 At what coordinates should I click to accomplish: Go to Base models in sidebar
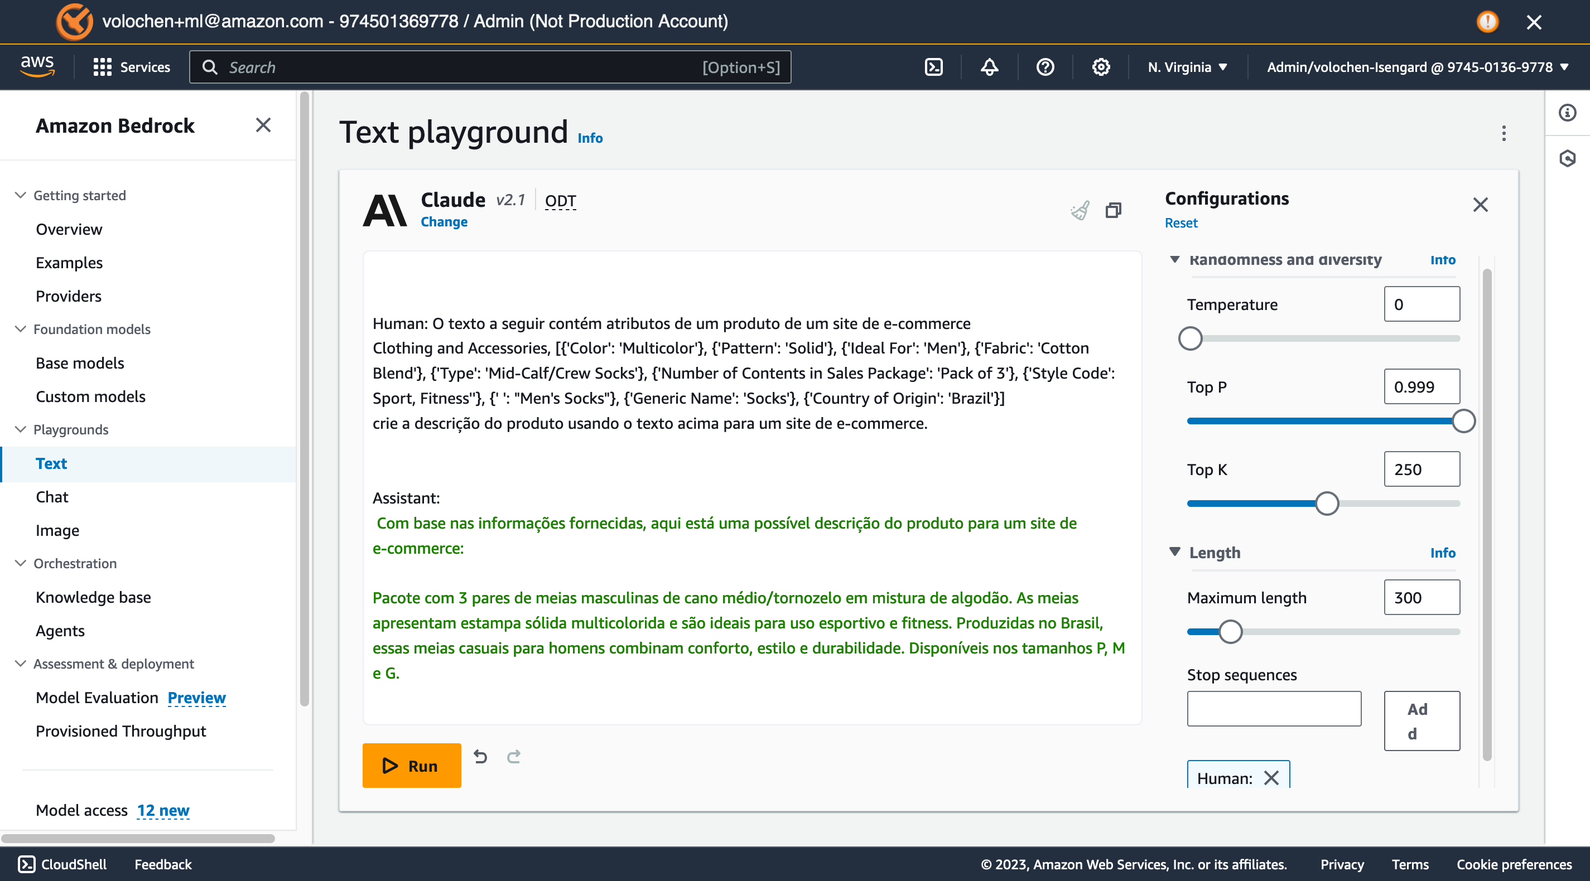80,363
